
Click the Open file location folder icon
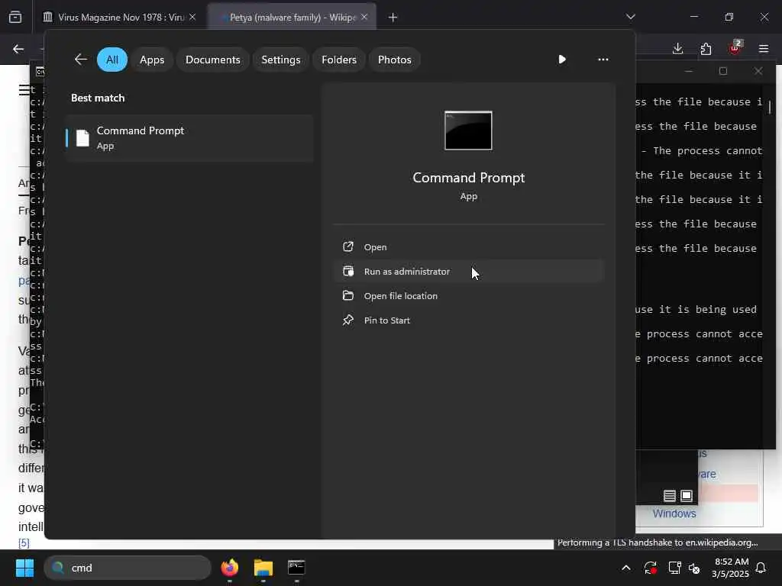point(348,295)
